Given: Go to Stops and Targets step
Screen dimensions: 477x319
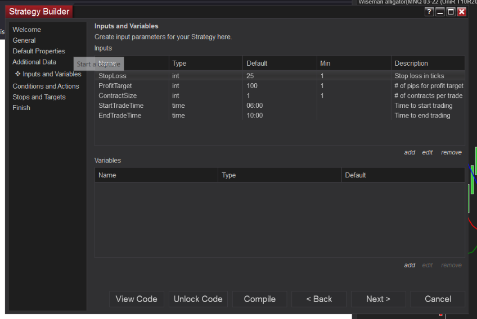Looking at the screenshot, I should [39, 97].
